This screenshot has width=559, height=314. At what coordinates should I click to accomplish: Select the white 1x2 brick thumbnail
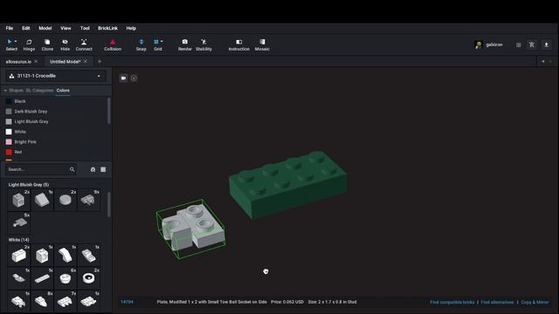pyautogui.click(x=19, y=256)
